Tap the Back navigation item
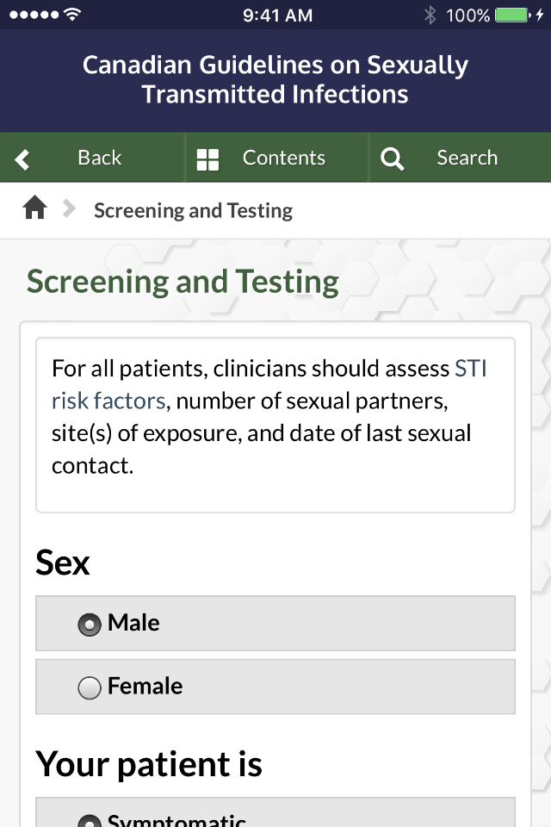Viewport: 551px width, 827px height. click(100, 158)
